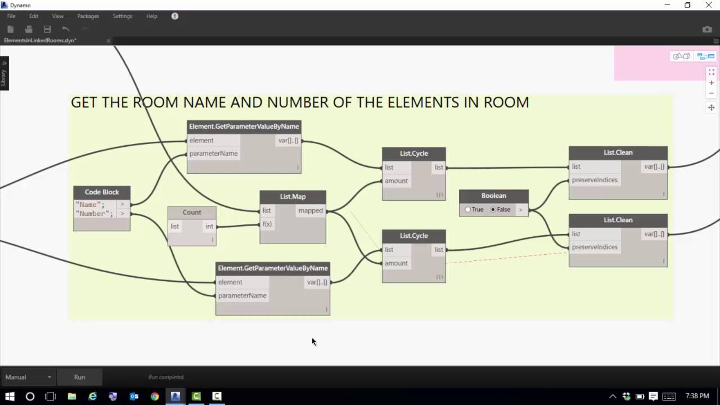
Task: Click the Redo arrow icon
Action: (84, 29)
